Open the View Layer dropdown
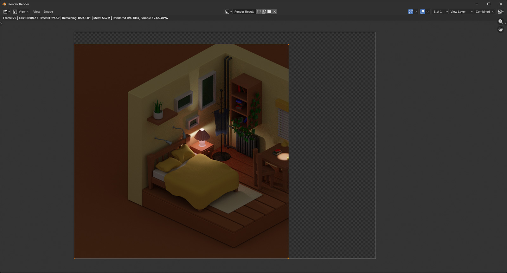This screenshot has width=507, height=273. pyautogui.click(x=461, y=12)
